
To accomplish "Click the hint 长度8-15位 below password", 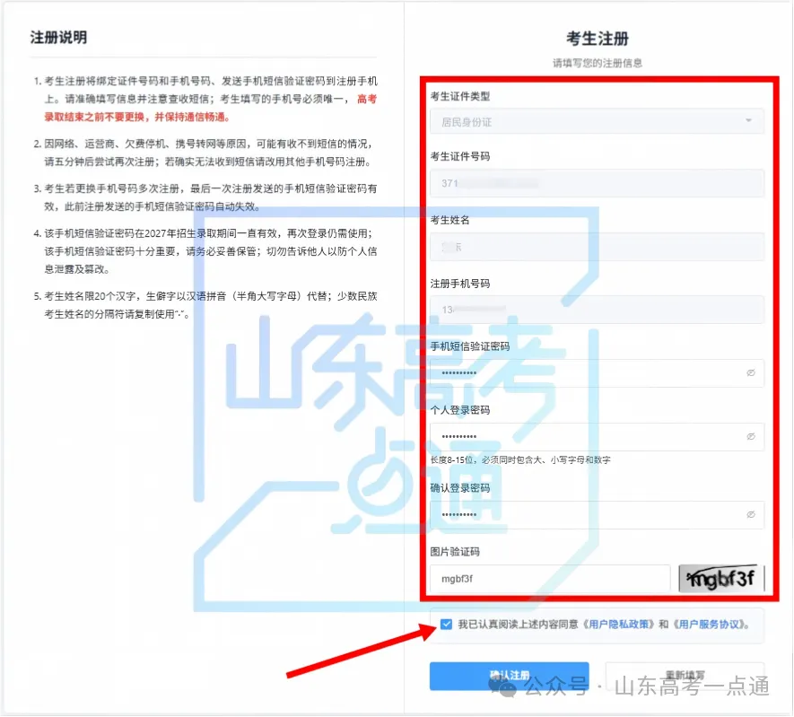I will 520,459.
